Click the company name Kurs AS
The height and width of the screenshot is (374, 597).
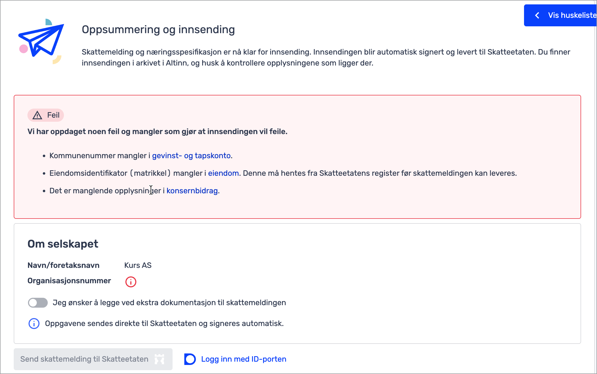[x=138, y=265]
